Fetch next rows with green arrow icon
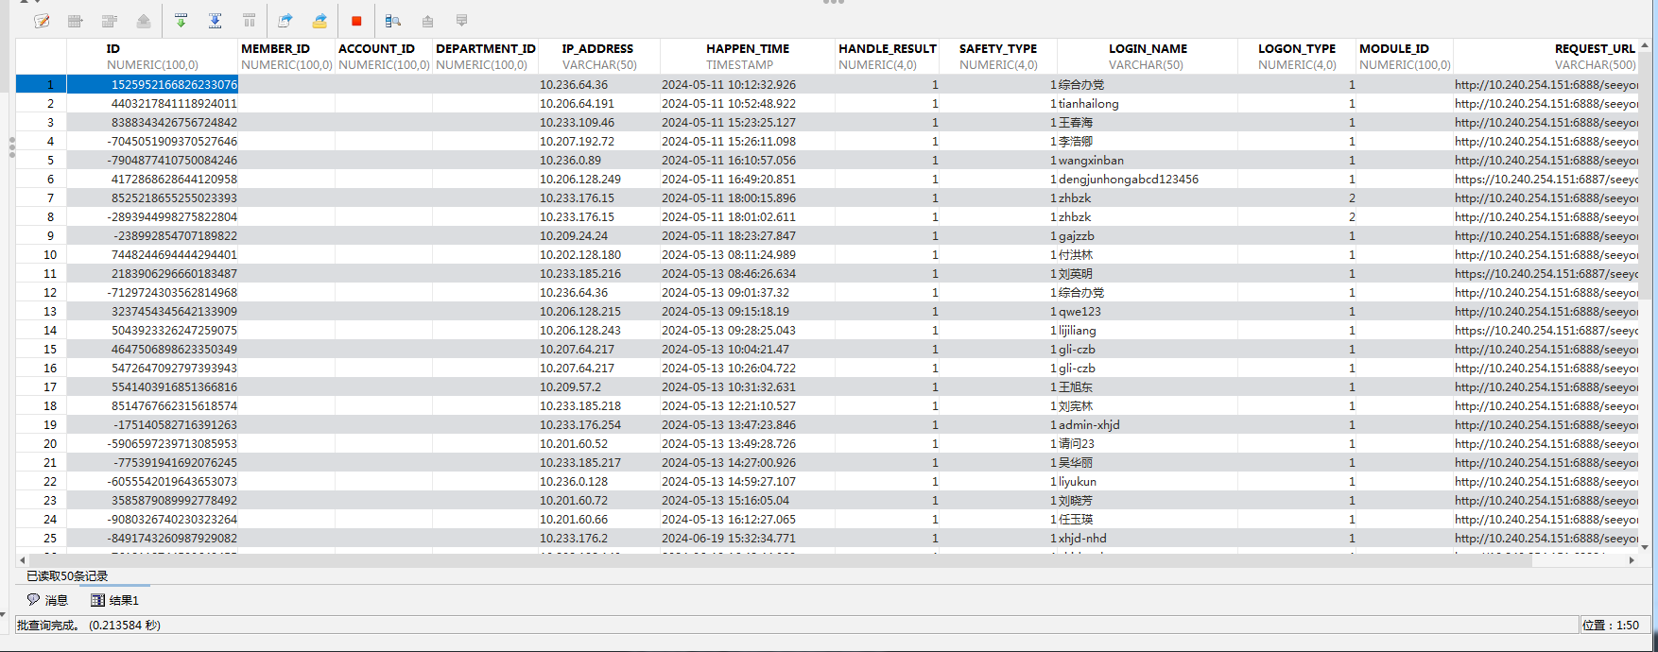This screenshot has height=652, width=1658. click(181, 21)
